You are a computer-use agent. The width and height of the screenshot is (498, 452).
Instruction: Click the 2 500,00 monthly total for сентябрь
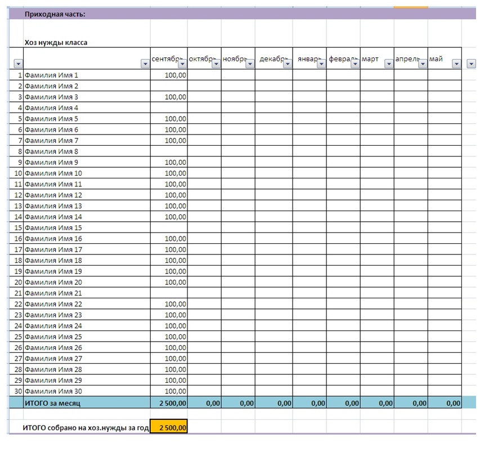pos(169,403)
